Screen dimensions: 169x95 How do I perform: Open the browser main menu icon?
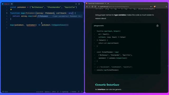[166, 7]
